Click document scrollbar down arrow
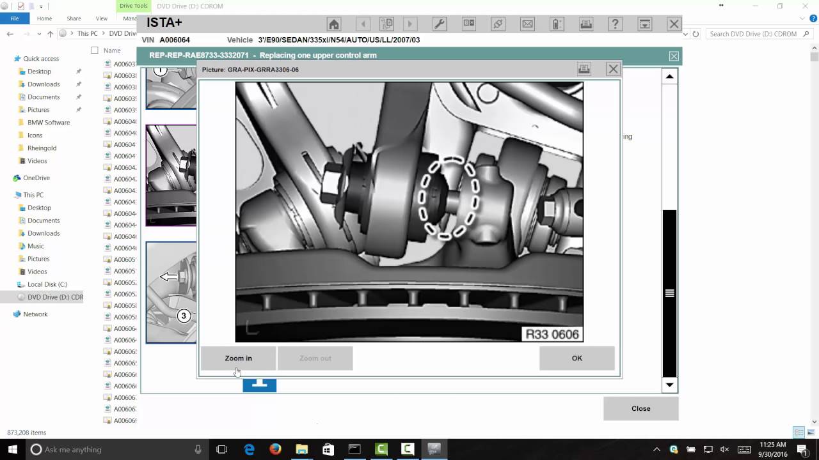Screen dimensions: 819x460 [670, 385]
